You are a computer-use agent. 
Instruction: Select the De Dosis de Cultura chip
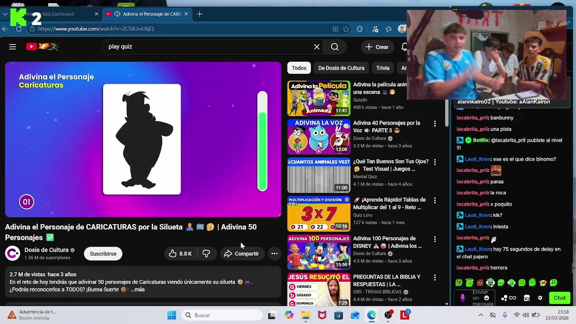pos(341,68)
